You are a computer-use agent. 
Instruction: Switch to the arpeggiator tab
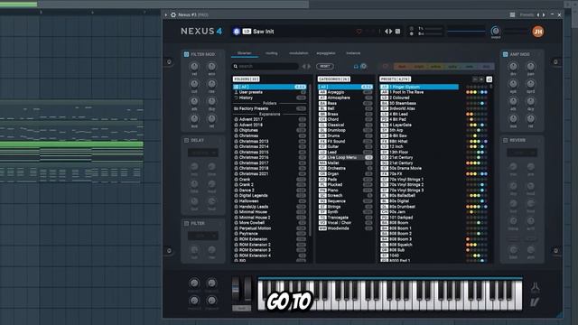point(326,53)
